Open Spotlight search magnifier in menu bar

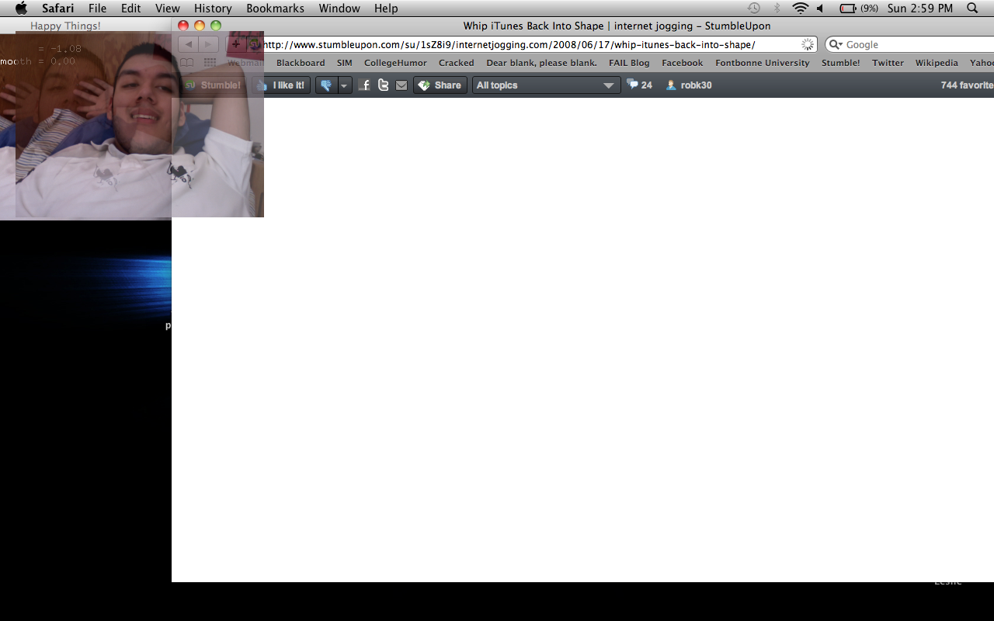tap(972, 9)
